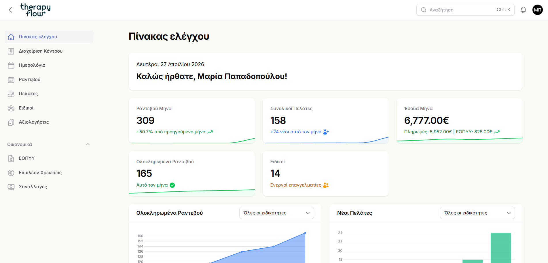Click the add-user icon in Συνολικοί Πελάτες card

(326, 132)
